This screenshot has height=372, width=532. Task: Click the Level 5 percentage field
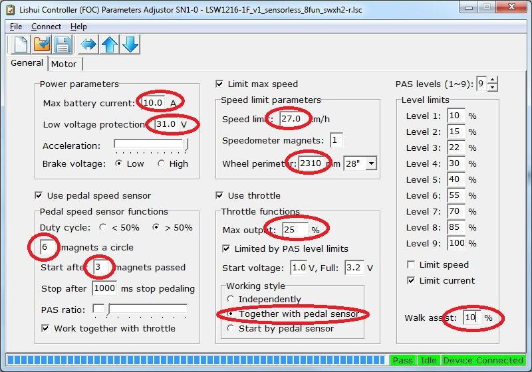456,179
